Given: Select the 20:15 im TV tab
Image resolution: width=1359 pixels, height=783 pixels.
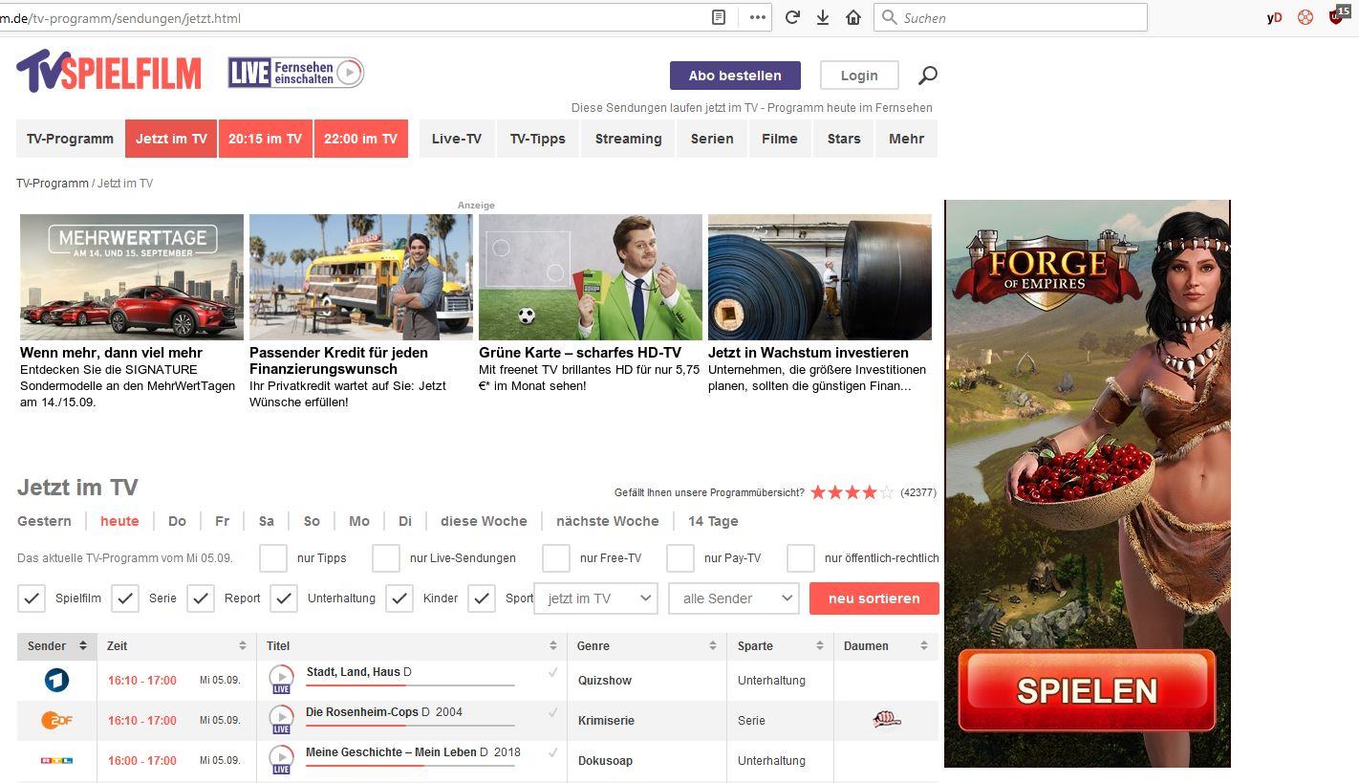Looking at the screenshot, I should coord(265,139).
